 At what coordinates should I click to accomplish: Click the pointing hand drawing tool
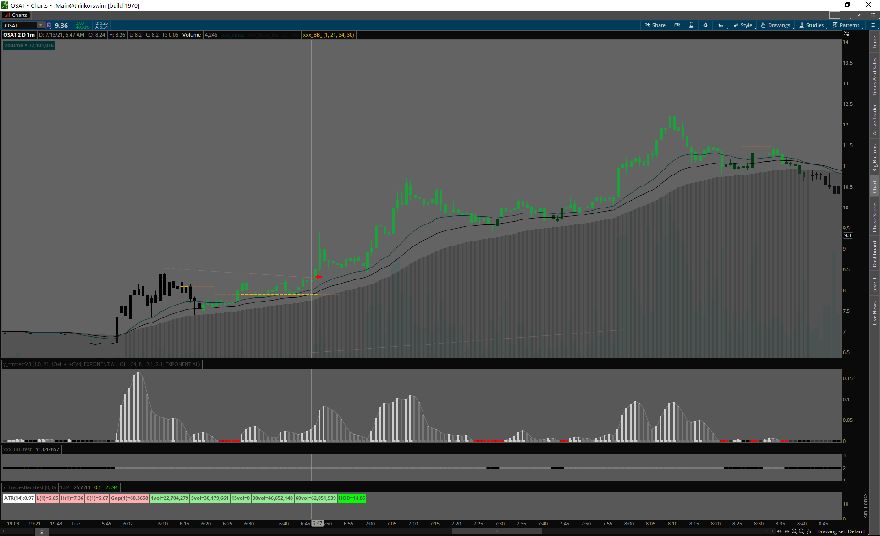click(809, 531)
